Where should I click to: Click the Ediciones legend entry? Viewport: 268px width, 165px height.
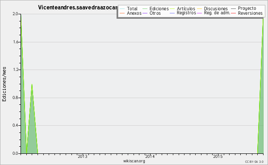click(156, 8)
